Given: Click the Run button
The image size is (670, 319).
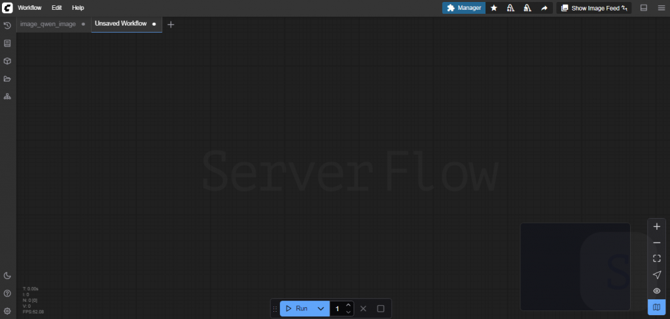Looking at the screenshot, I should click(296, 309).
